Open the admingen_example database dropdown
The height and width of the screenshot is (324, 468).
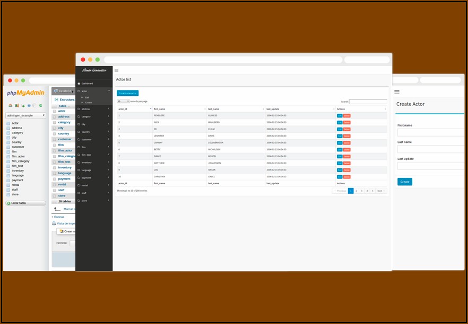tap(25, 115)
